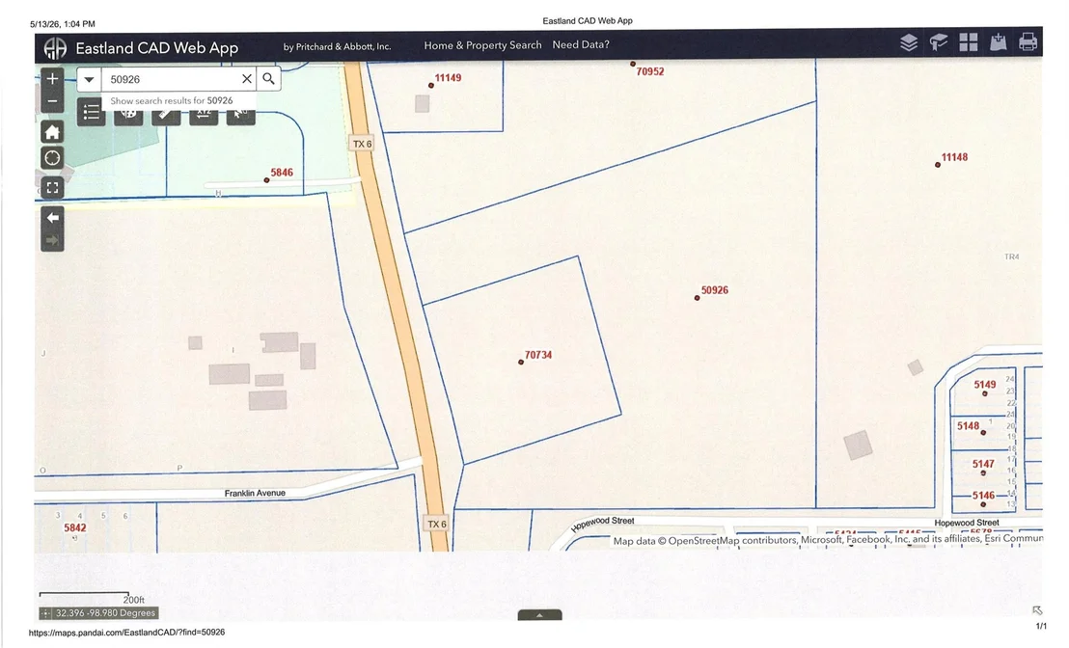
Task: Expand the search source dropdown arrow
Action: [89, 79]
